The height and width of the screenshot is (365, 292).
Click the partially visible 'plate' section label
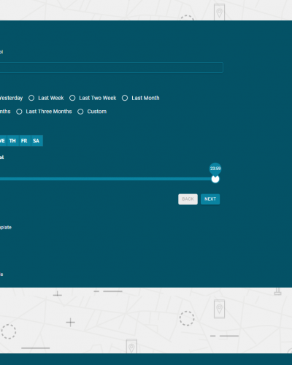(6, 227)
